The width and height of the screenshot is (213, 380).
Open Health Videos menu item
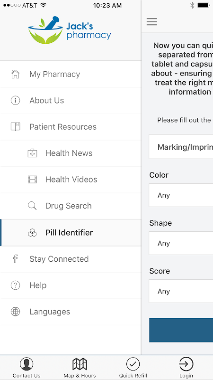point(71,180)
